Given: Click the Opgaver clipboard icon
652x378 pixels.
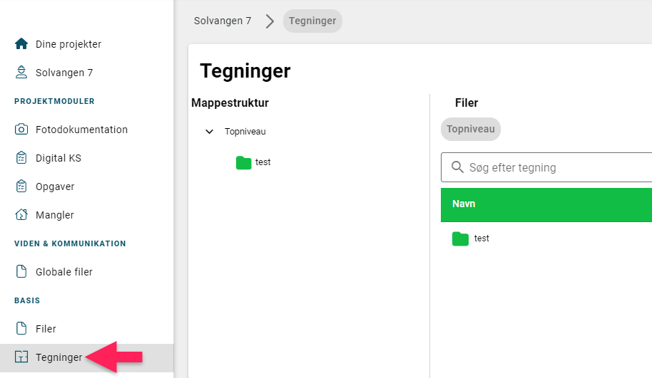Looking at the screenshot, I should click(x=21, y=187).
